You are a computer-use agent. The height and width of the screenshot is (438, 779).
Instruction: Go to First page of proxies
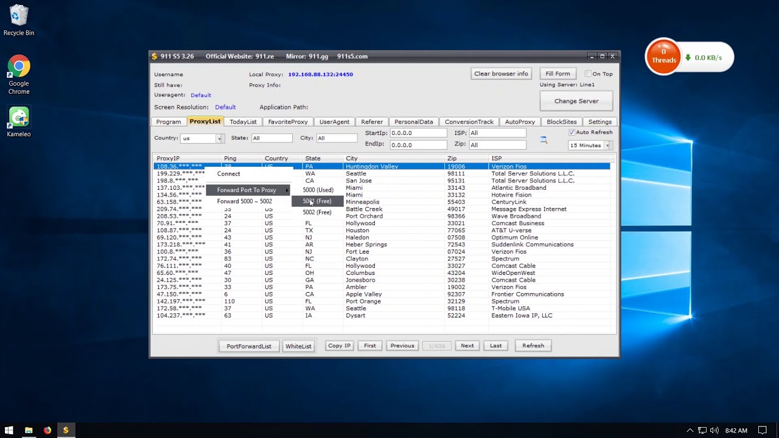tap(370, 346)
